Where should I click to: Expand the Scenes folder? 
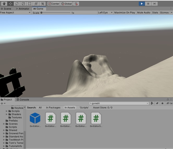click(4, 124)
